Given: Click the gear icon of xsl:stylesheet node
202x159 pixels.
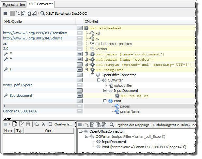Looking at the screenshot, I should 86,28.
